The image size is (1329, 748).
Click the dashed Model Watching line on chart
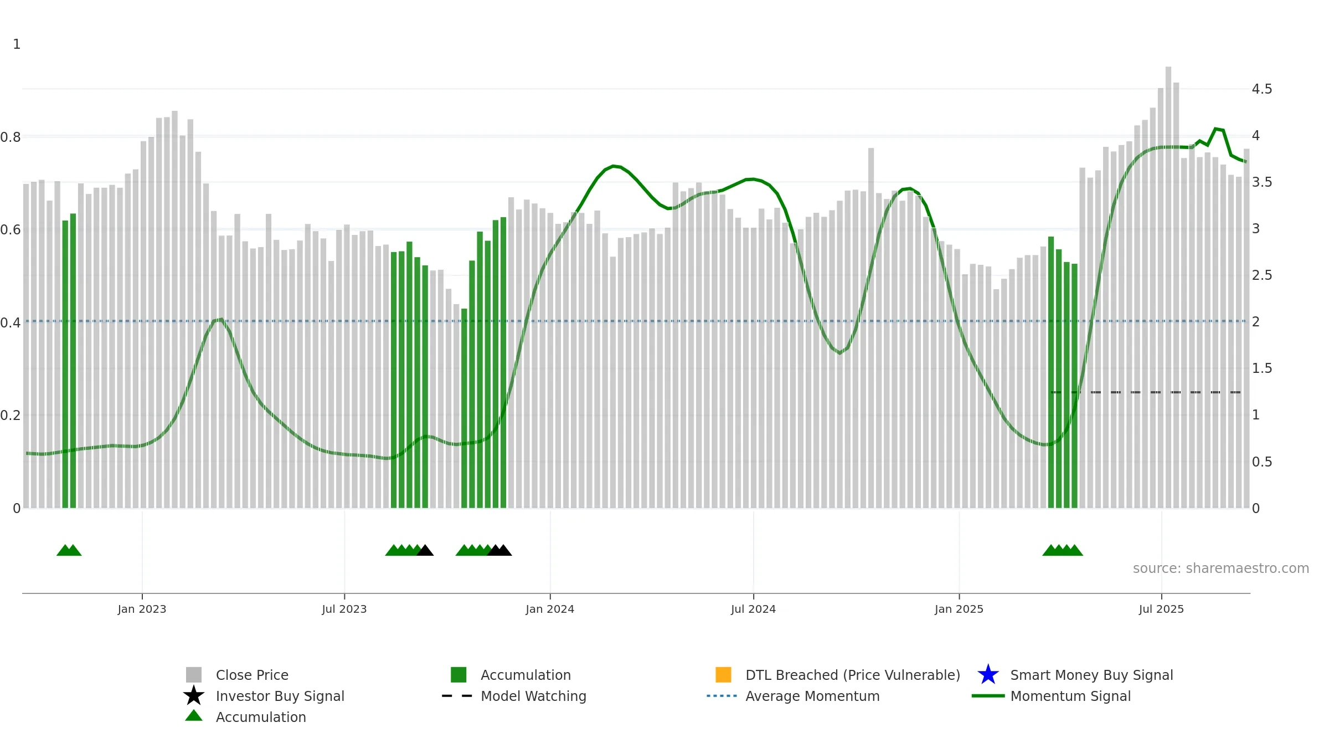tap(1145, 392)
